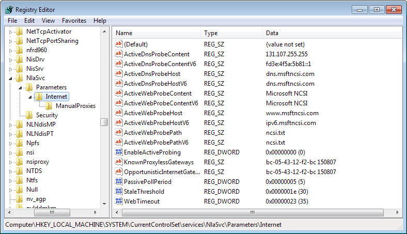Expand the nsiproxy tree node
This screenshot has width=407, height=234.
(10, 162)
